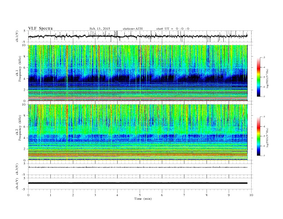Click the 'station=ATH' label
Viewport: 283px width, 219px height.
(133, 29)
